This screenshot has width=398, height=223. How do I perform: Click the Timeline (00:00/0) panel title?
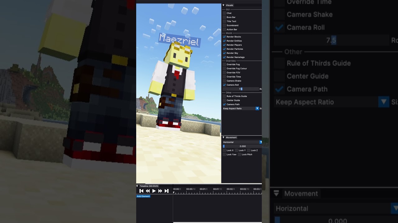[149, 186]
